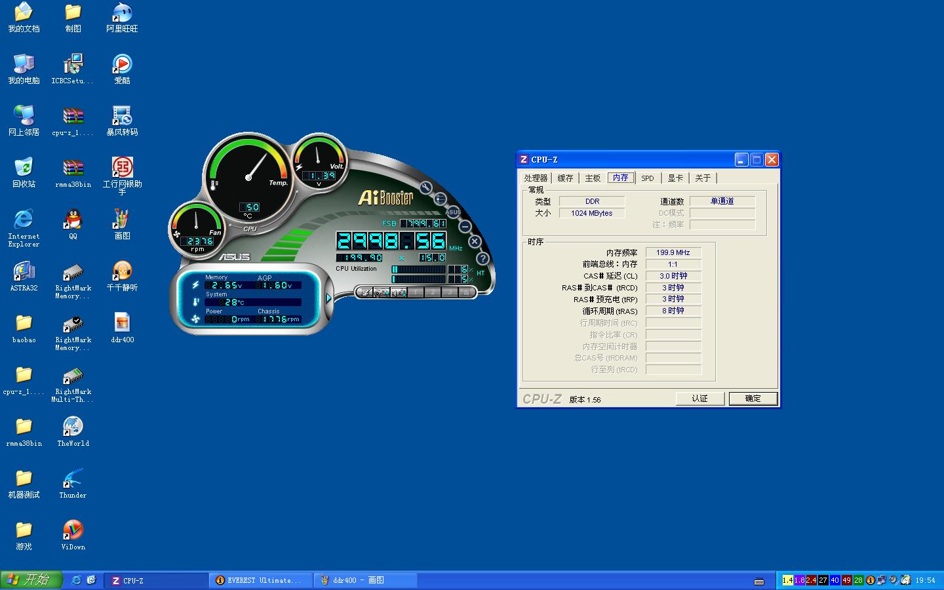This screenshot has height=590, width=944.
Task: Open ICBCSetup installer icon
Action: 73,69
